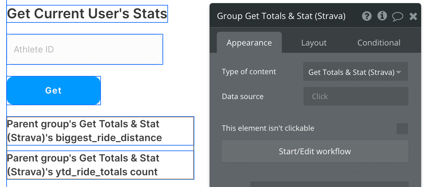Click the "Data source" label
This screenshot has height=187, width=426.
(x=243, y=97)
